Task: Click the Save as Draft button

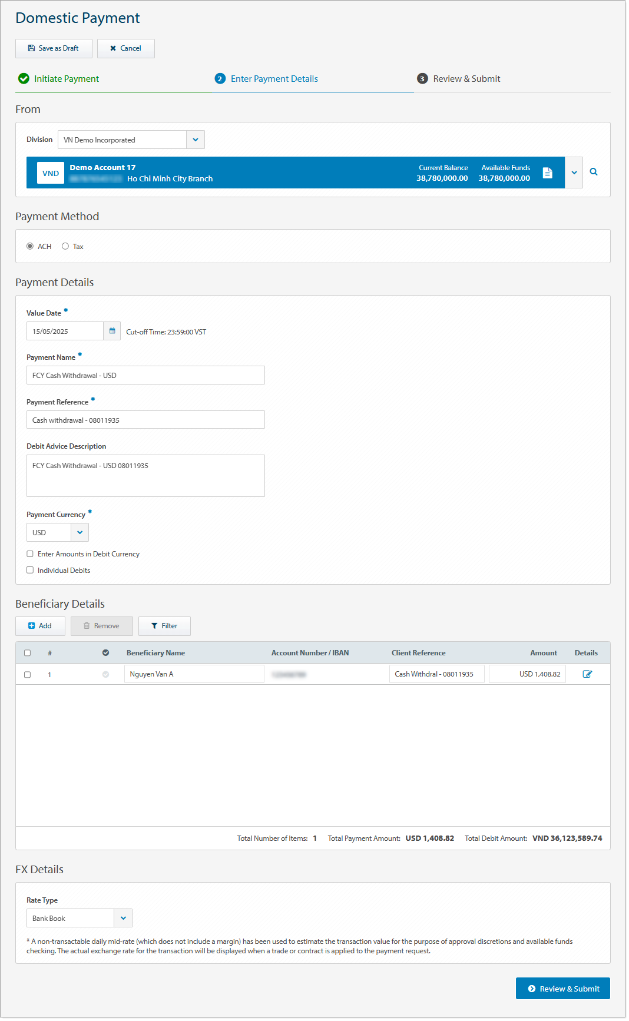Action: click(x=54, y=48)
